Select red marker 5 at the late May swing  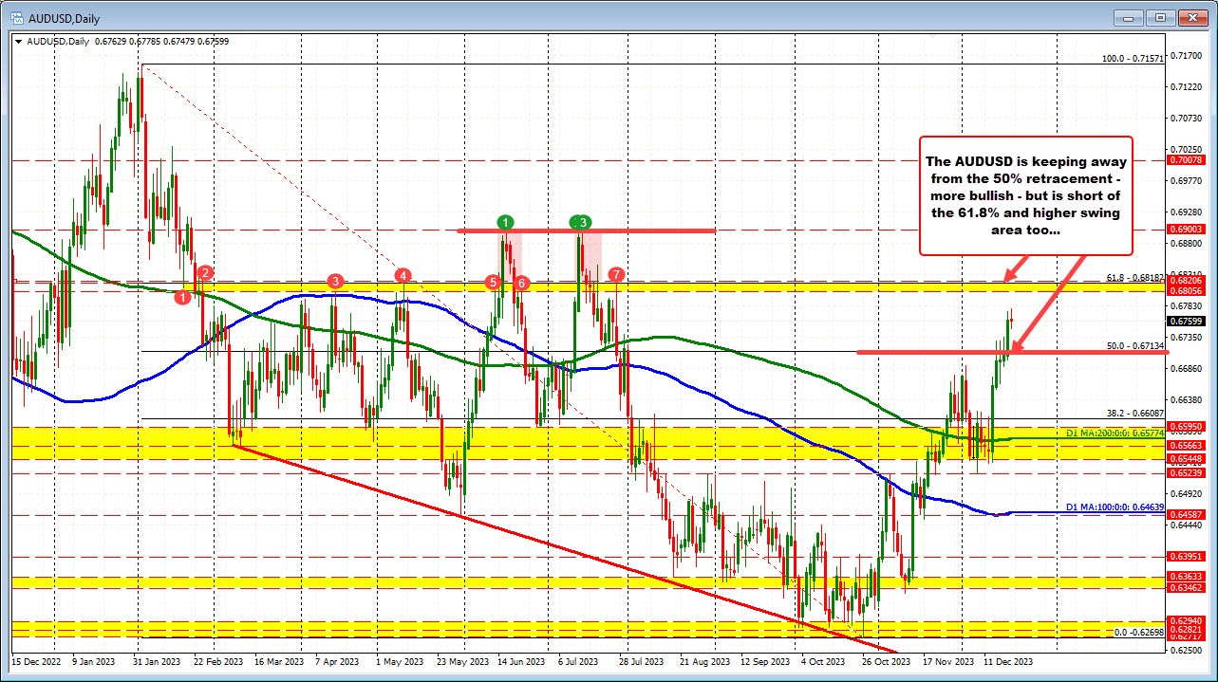click(x=493, y=283)
